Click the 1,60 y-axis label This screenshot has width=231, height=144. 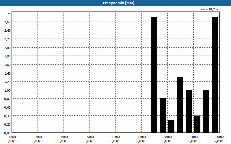click(x=8, y=65)
